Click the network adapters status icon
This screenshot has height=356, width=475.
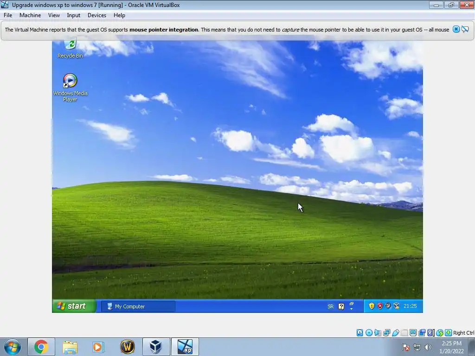pos(386,333)
